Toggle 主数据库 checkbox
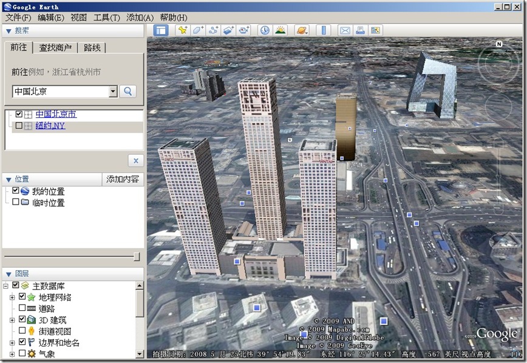Viewport: 527px width, 363px height. click(x=15, y=285)
